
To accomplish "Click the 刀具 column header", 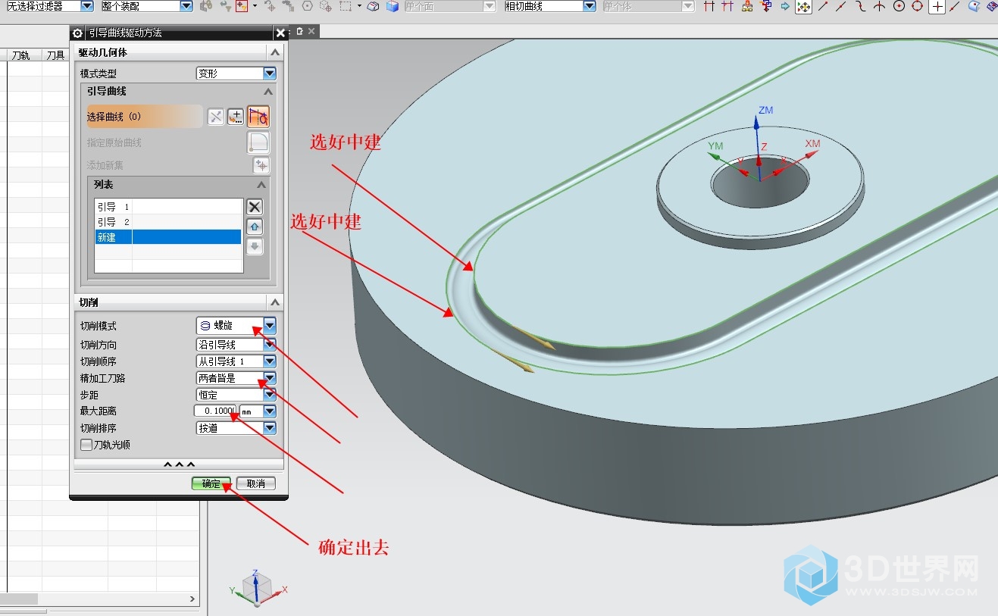I will point(55,55).
